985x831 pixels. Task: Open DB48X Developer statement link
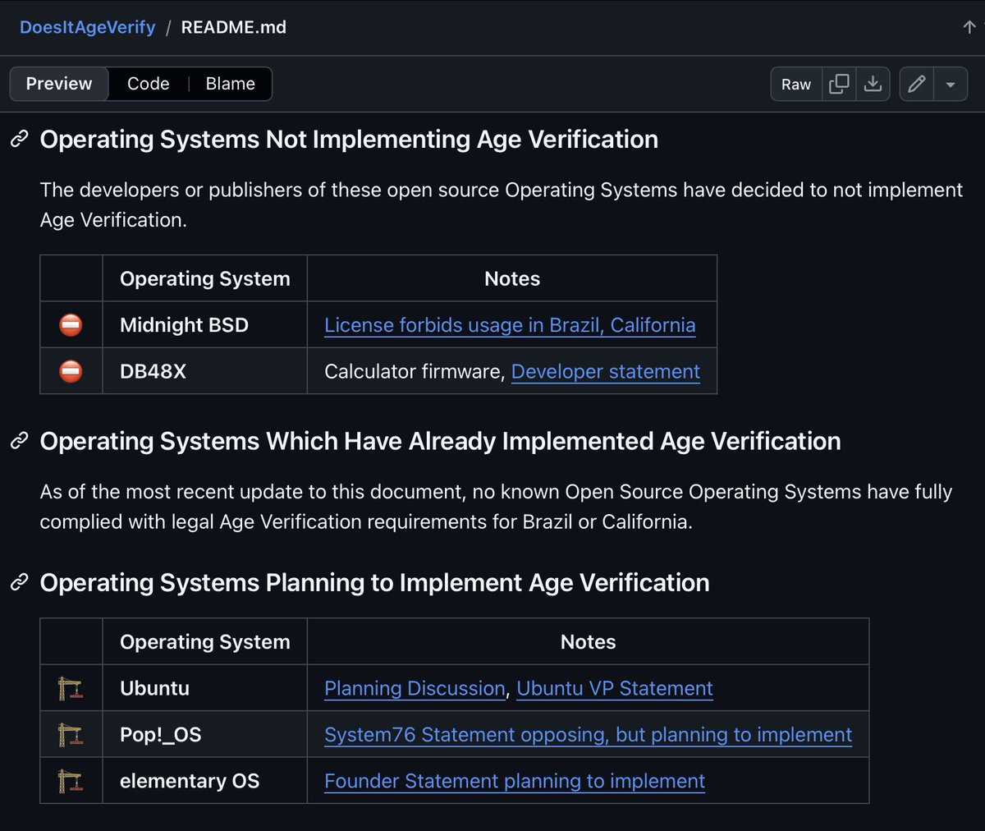(606, 371)
